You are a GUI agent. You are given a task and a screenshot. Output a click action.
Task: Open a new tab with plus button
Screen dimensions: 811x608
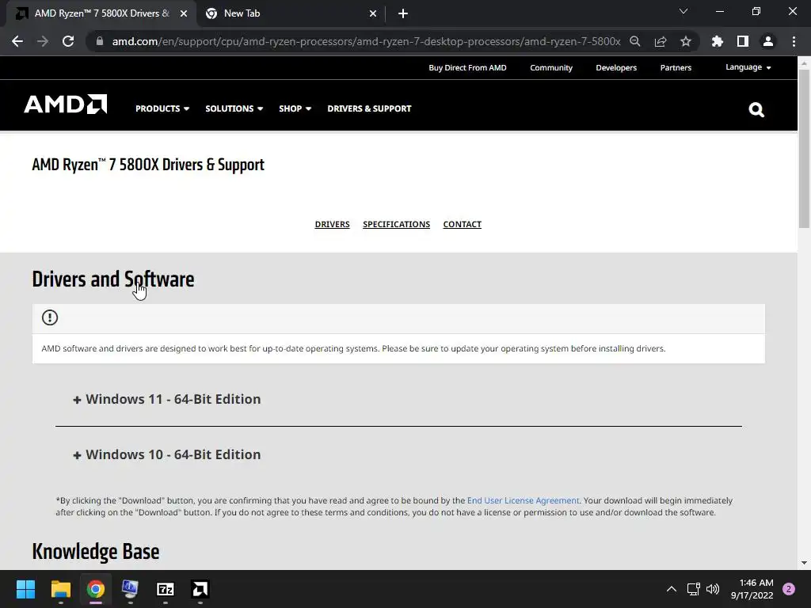[x=403, y=13]
